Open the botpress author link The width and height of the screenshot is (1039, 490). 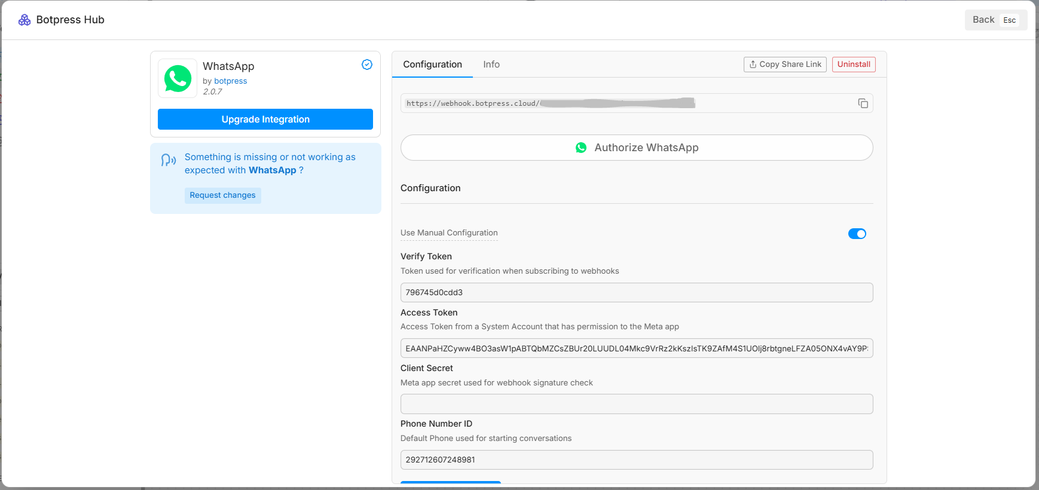231,81
